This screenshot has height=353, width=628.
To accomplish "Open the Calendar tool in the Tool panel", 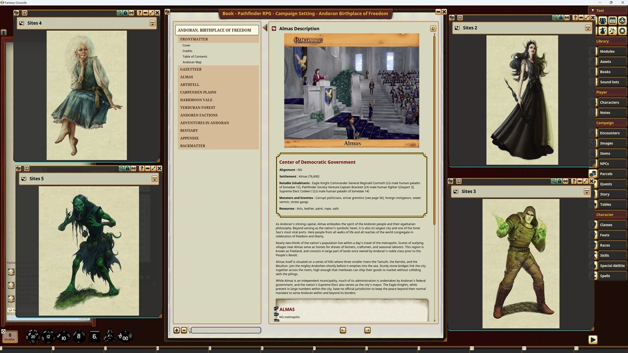I will [612, 21].
